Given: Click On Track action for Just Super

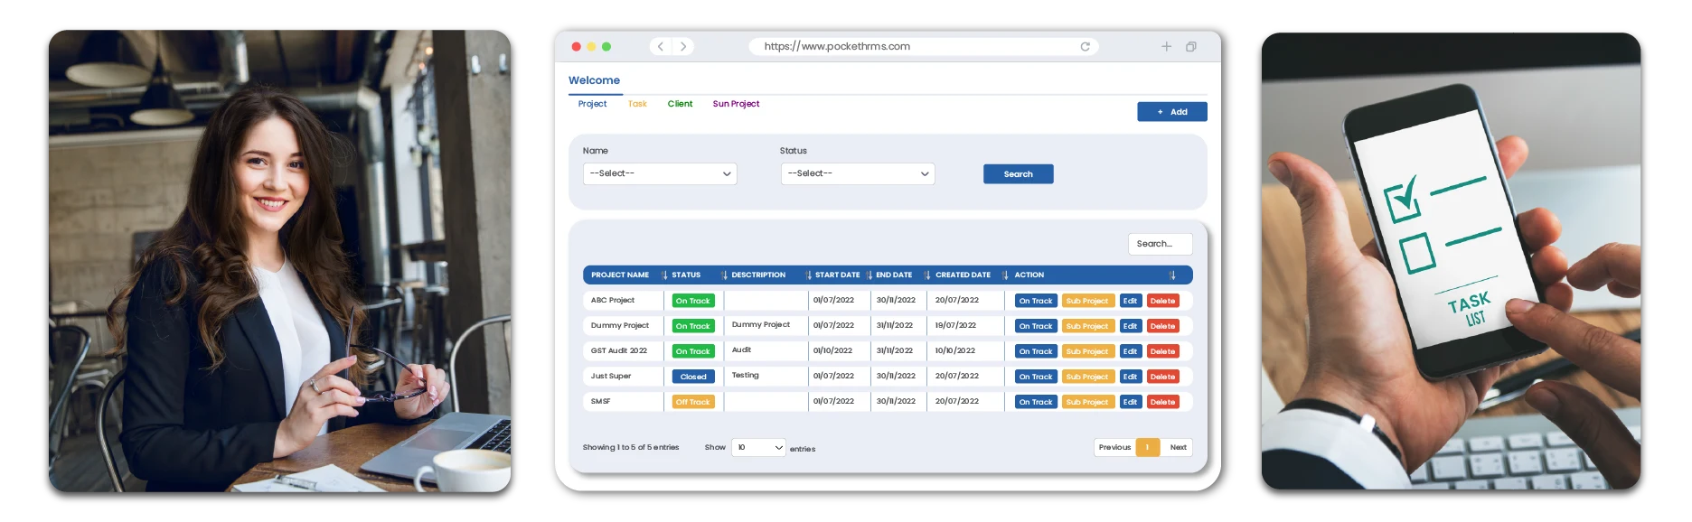Looking at the screenshot, I should (1036, 377).
